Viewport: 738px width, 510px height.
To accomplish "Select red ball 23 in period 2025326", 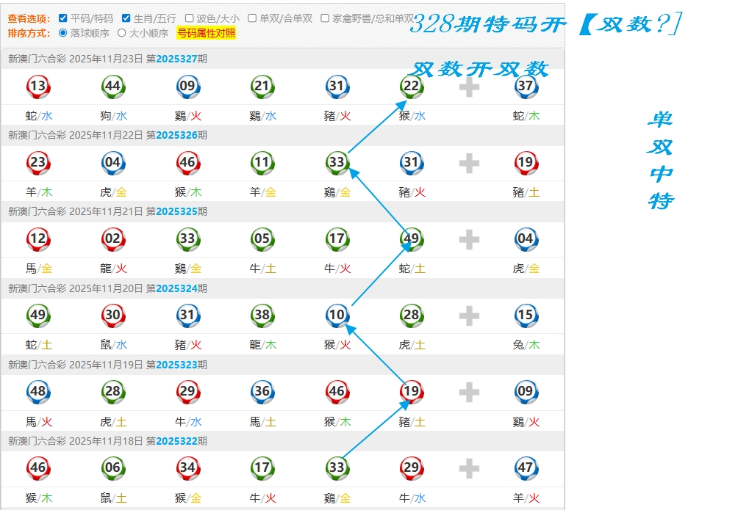I will (x=37, y=163).
